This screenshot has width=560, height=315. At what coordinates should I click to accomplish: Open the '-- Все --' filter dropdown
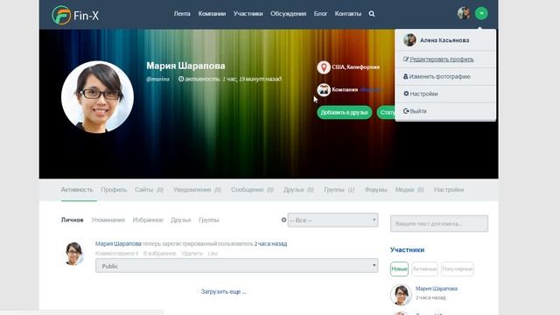pos(332,220)
